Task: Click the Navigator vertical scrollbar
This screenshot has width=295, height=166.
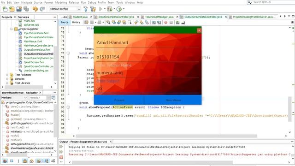Action: coord(55,120)
